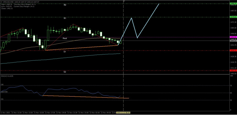
Task: Select the R1 resistance level label
Action: (65, 18)
